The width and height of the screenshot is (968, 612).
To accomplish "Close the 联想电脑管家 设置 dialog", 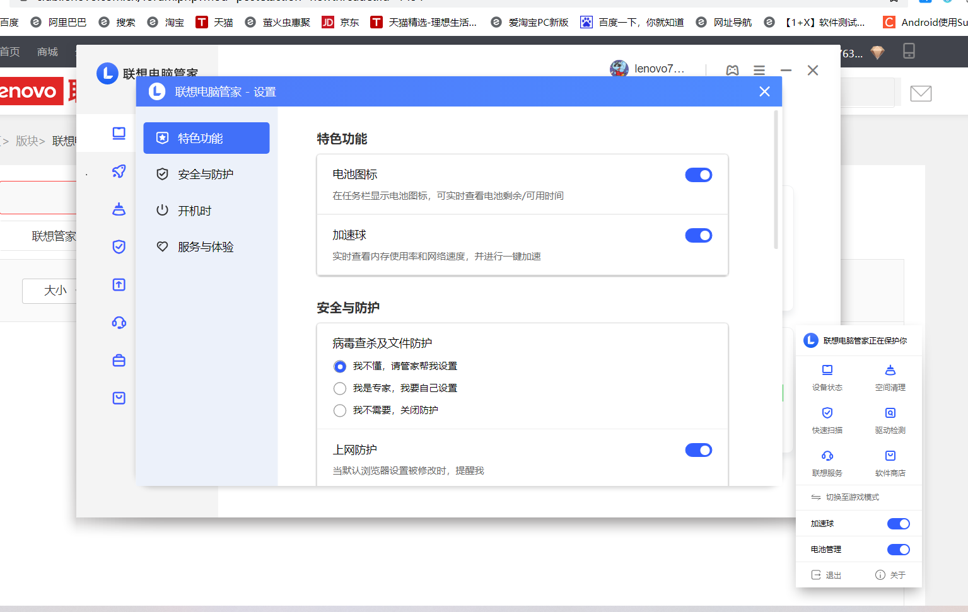I will (x=764, y=91).
